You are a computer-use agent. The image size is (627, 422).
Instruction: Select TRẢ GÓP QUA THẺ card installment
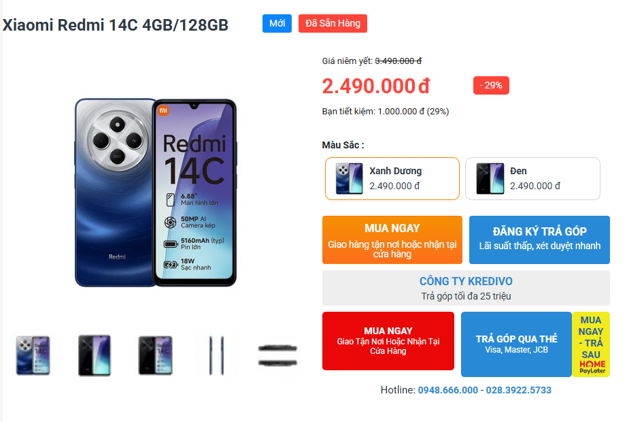[516, 344]
